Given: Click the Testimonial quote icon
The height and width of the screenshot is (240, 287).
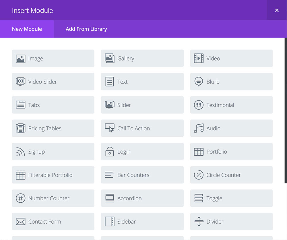Looking at the screenshot, I should pyautogui.click(x=199, y=105).
